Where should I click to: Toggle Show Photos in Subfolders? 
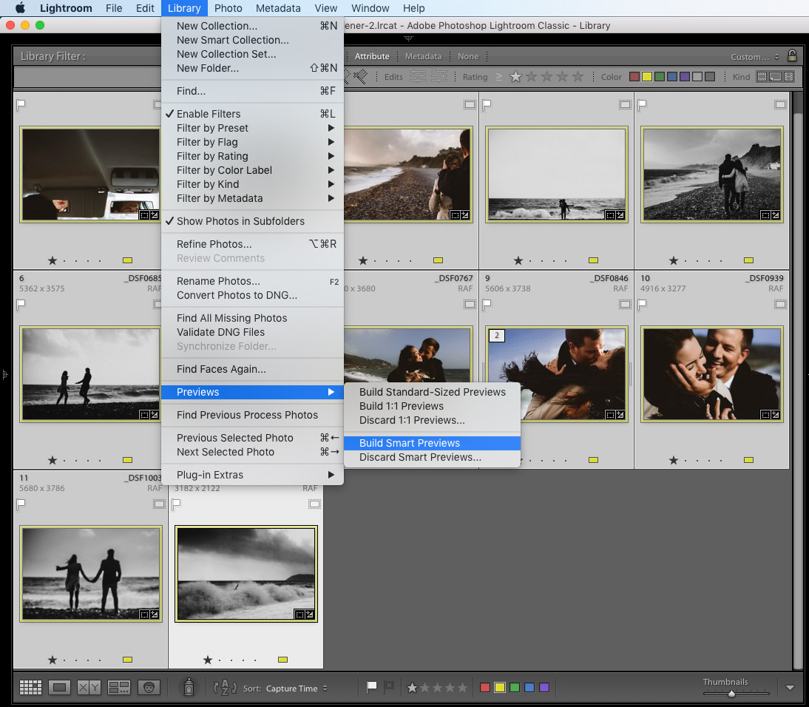click(240, 221)
